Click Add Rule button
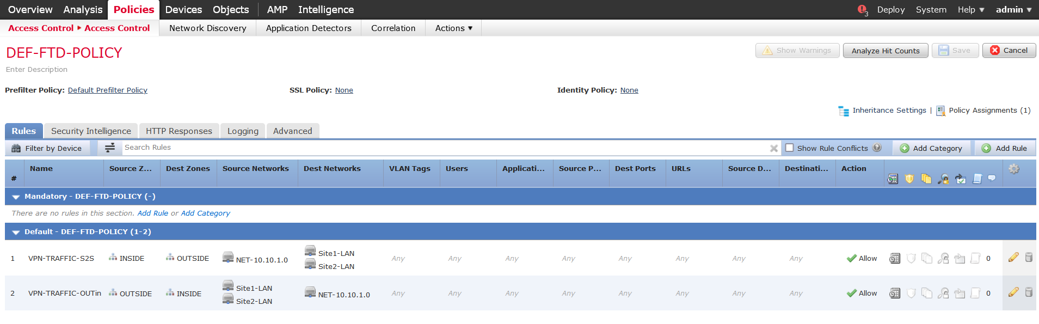Viewport: 1039px width, 324px height. click(1004, 148)
